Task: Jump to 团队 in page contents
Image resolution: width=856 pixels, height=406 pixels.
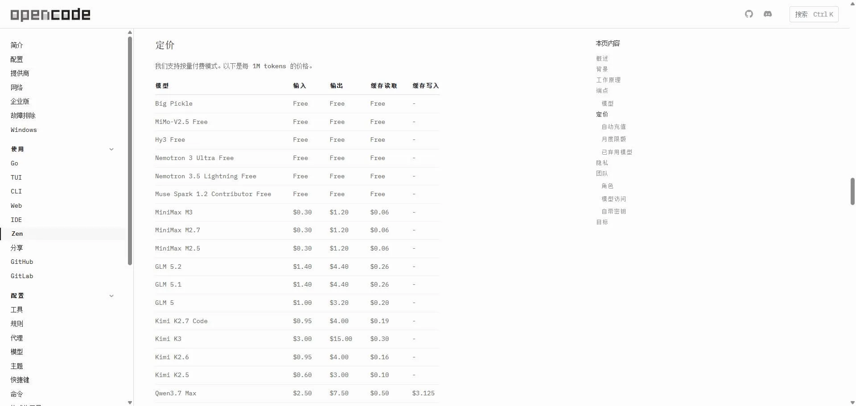Action: (602, 173)
